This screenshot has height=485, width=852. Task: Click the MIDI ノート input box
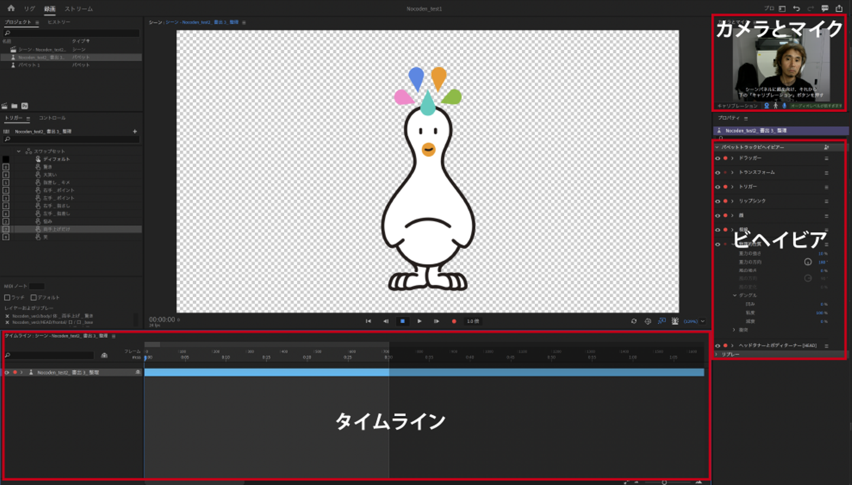[37, 286]
